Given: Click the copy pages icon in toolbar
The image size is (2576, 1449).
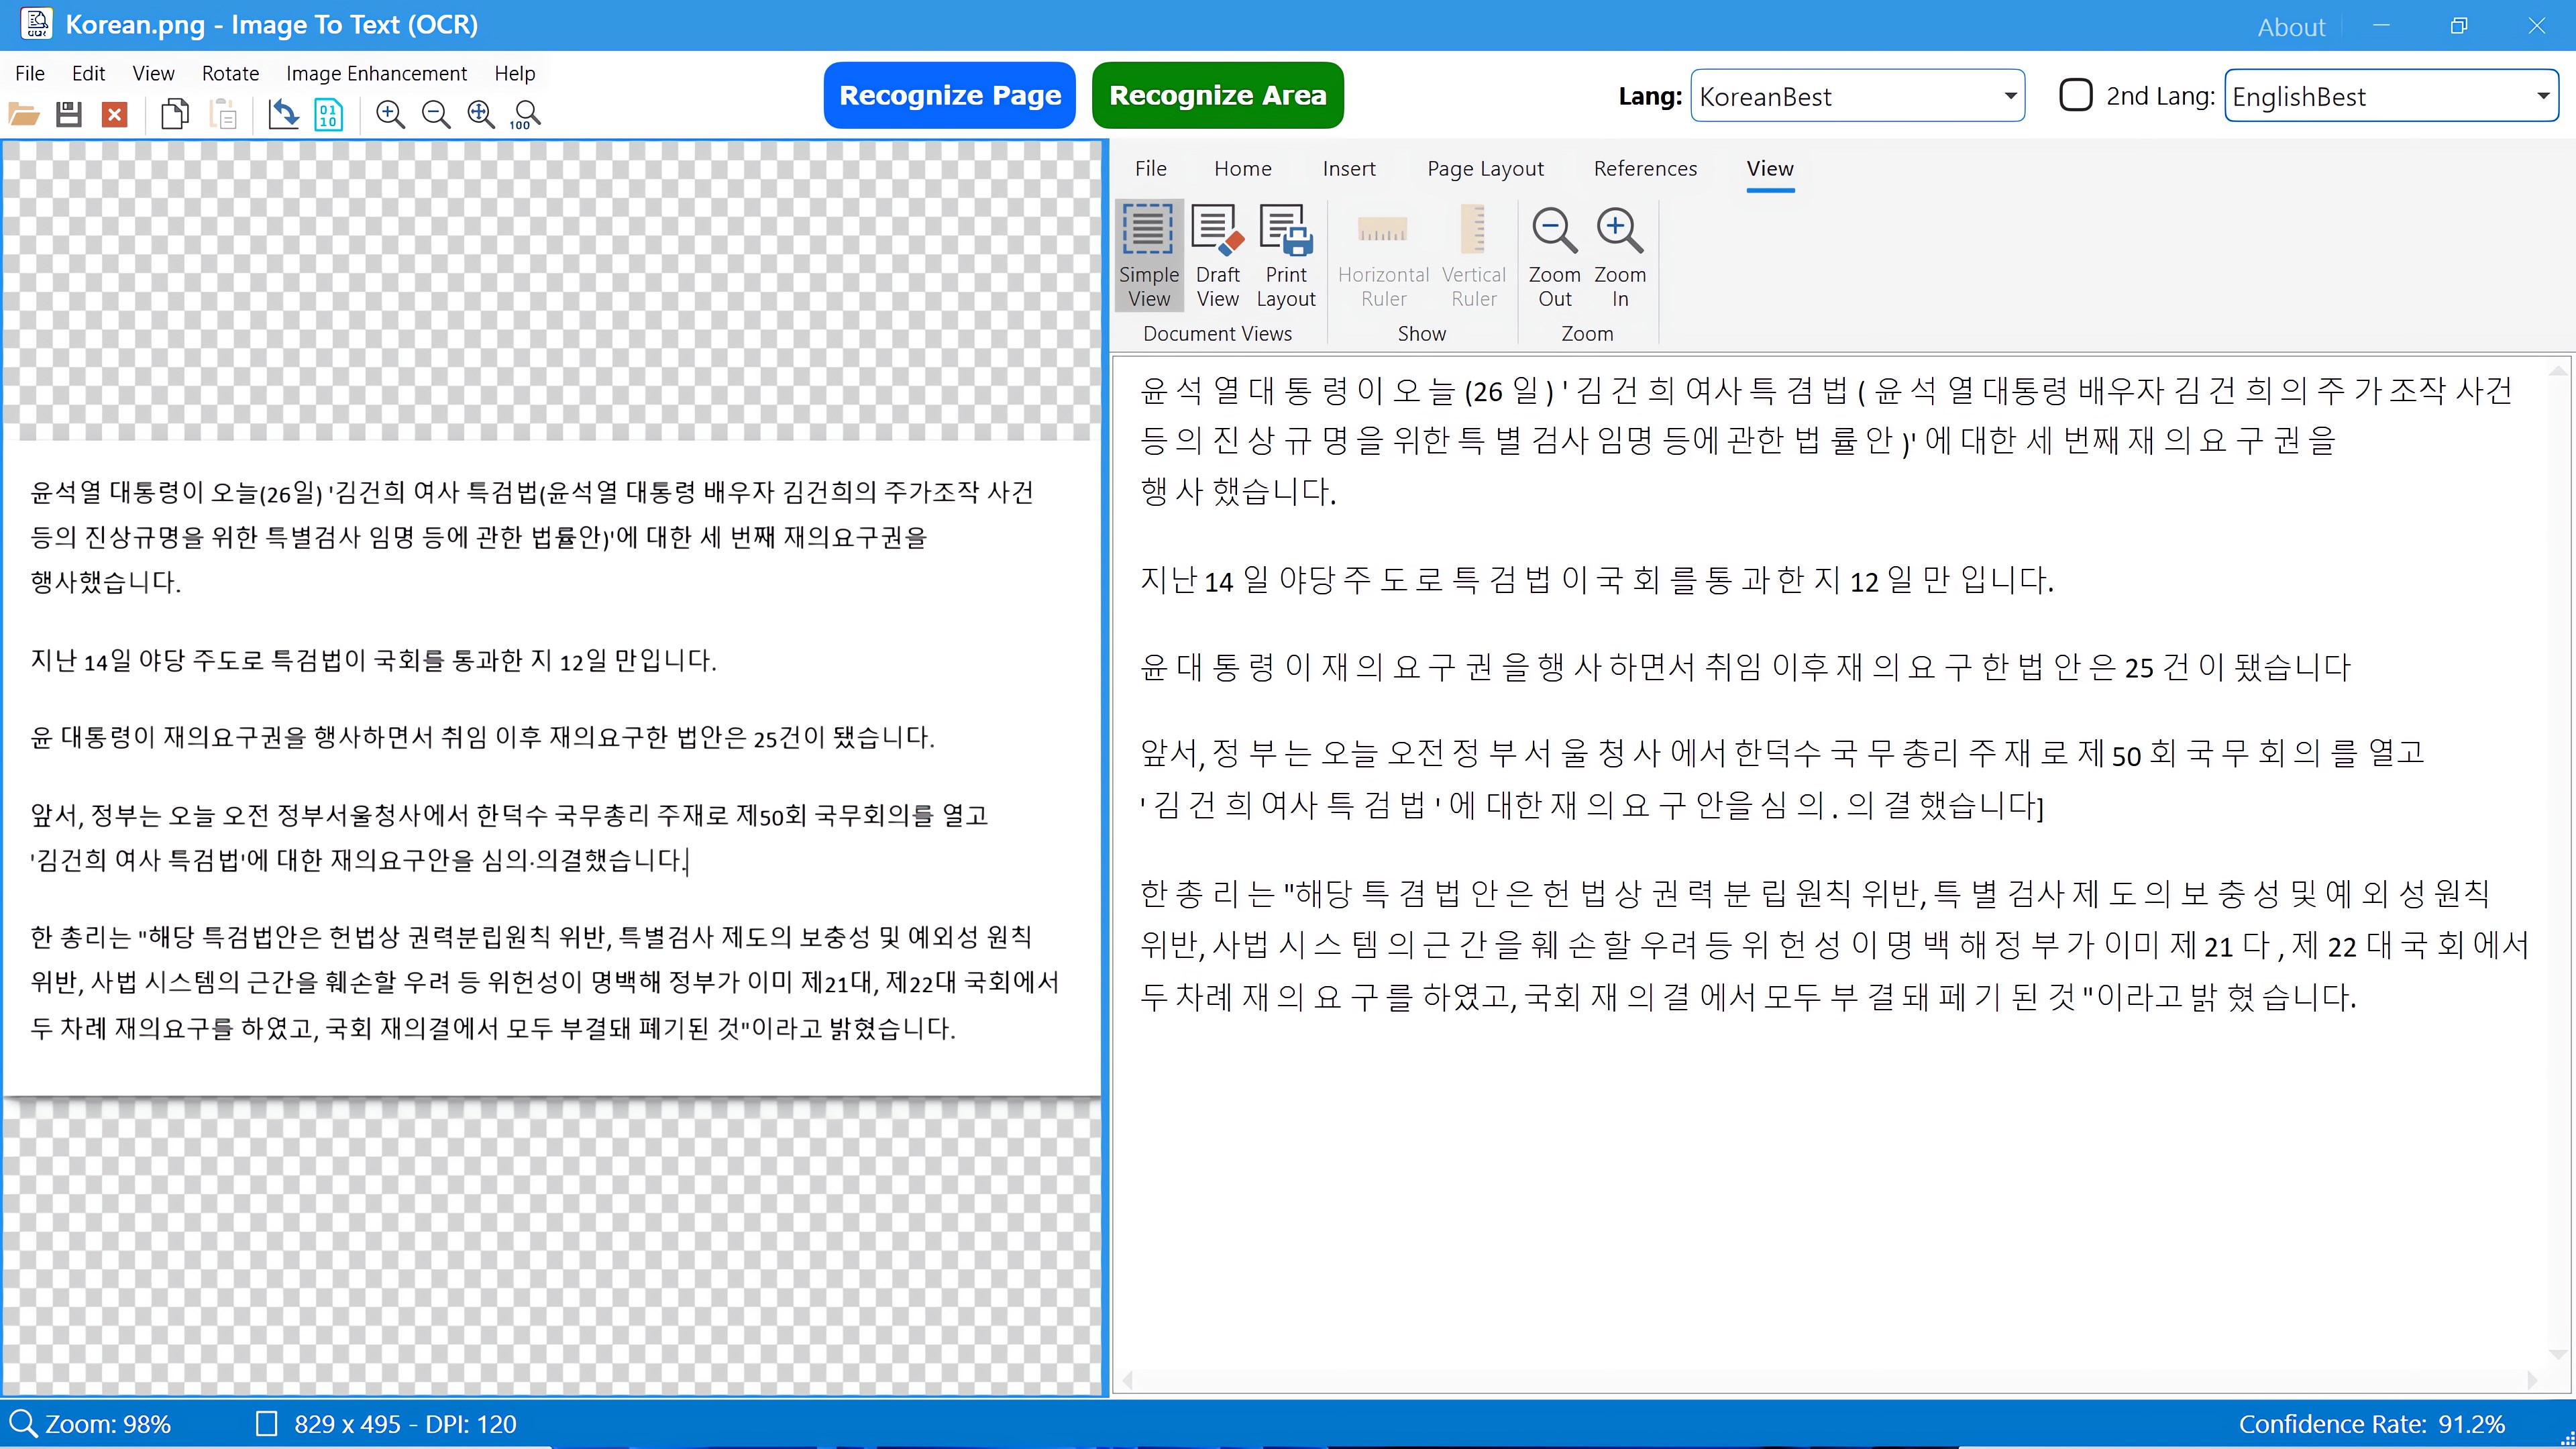Looking at the screenshot, I should (175, 114).
